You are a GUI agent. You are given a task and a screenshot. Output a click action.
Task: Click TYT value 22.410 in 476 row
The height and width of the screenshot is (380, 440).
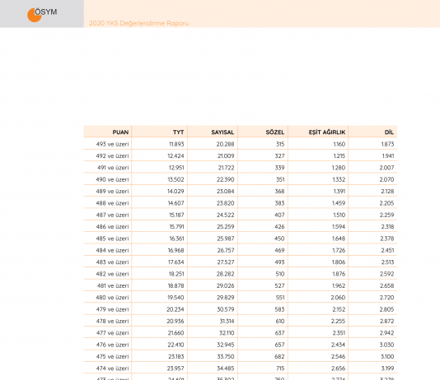(x=176, y=345)
